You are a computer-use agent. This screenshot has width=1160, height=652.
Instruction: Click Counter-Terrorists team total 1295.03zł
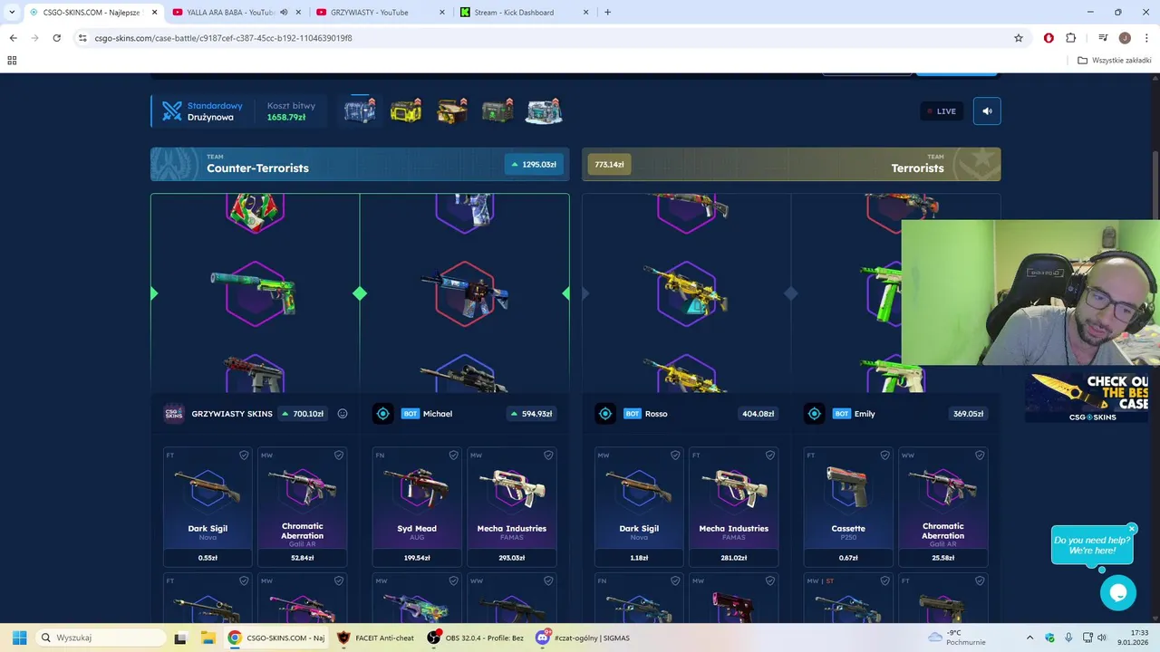coord(534,165)
